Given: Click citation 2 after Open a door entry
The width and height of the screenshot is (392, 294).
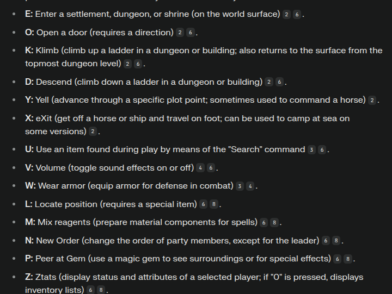Looking at the screenshot, I should pyautogui.click(x=180, y=33).
